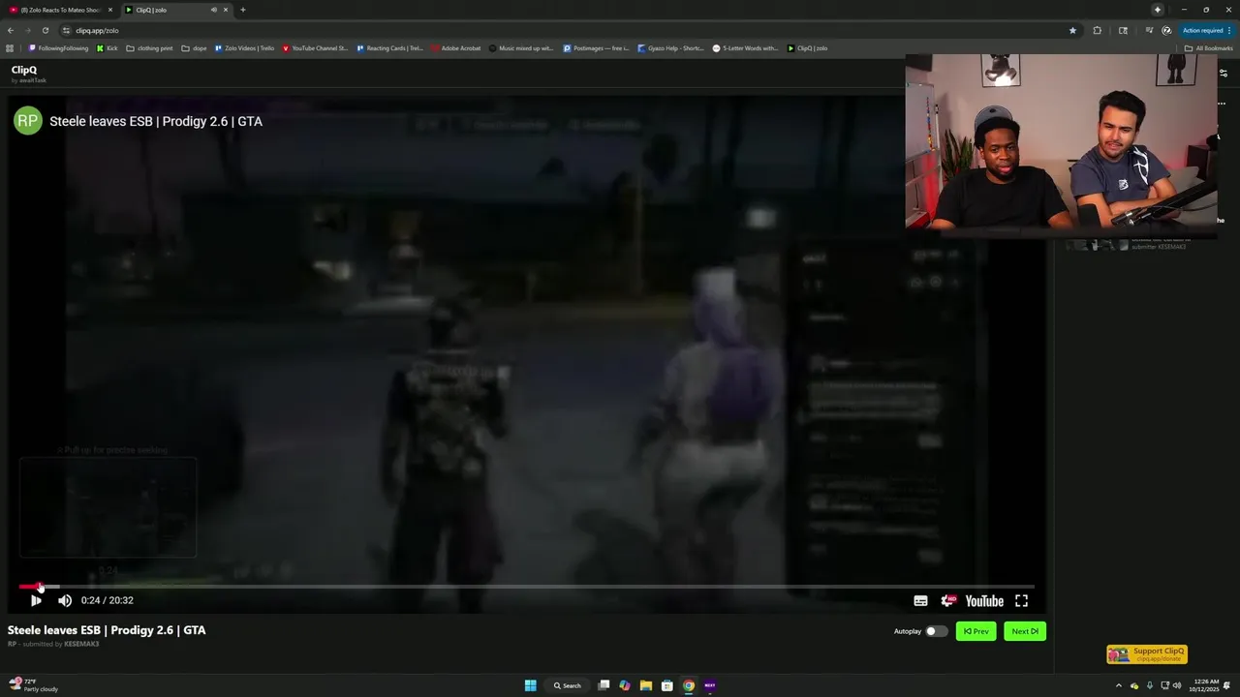
Task: Open the Chrome sparkle tab-search button
Action: 1157,10
